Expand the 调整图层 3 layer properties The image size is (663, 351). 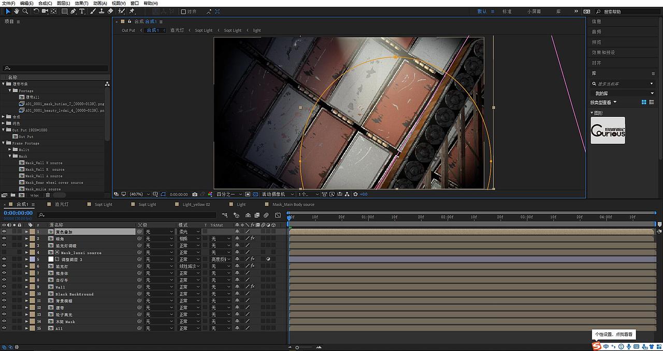pyautogui.click(x=26, y=260)
